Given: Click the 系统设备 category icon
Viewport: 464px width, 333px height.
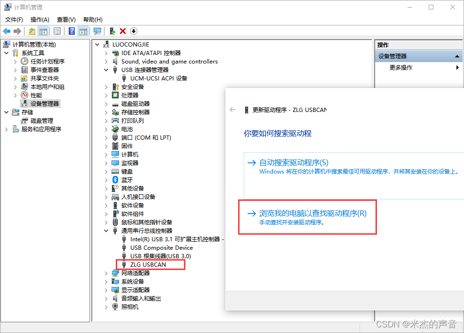Looking at the screenshot, I should (115, 282).
